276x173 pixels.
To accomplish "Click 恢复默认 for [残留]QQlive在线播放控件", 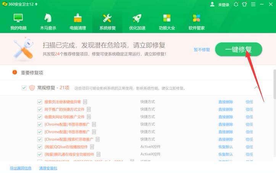I will point(226,147).
